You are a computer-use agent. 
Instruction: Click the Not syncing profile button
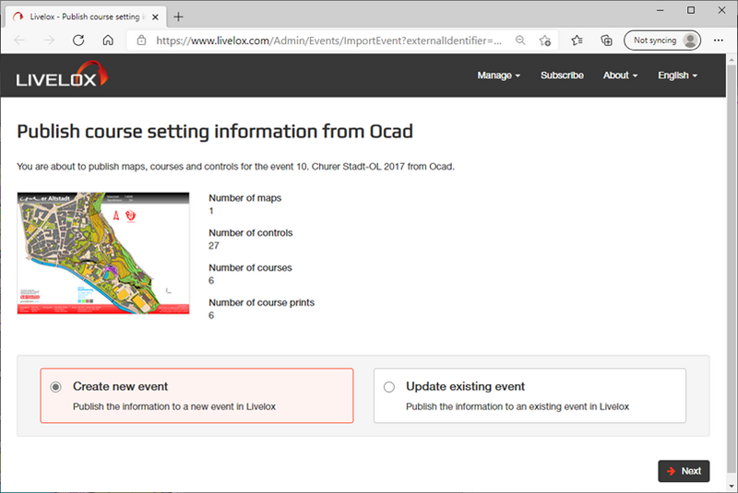click(662, 41)
